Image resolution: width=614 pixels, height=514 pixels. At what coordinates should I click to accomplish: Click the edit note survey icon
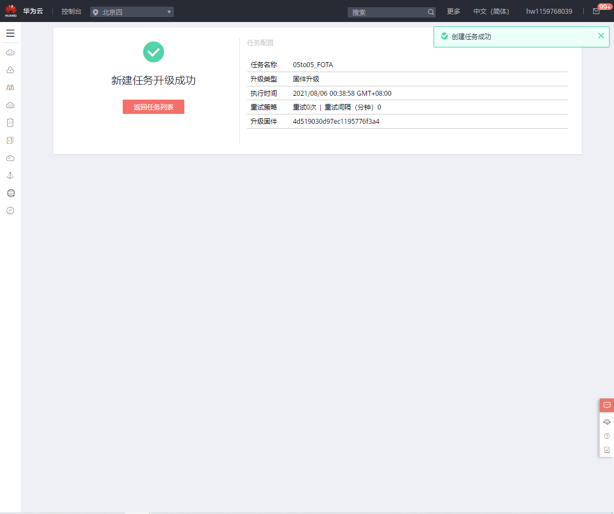coord(606,450)
